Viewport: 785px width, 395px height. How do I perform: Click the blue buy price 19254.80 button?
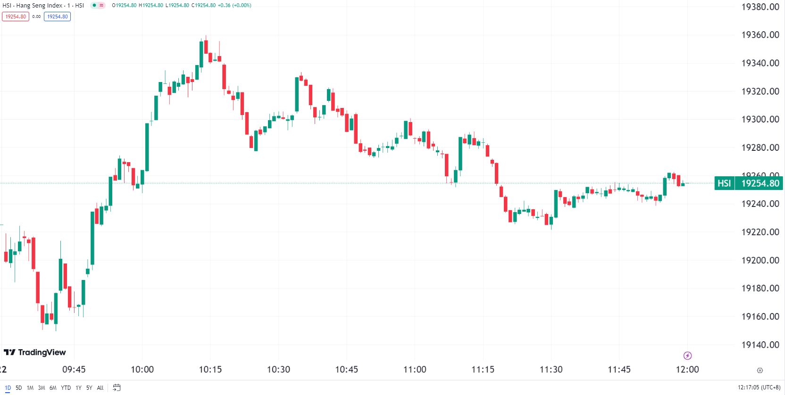pyautogui.click(x=57, y=16)
